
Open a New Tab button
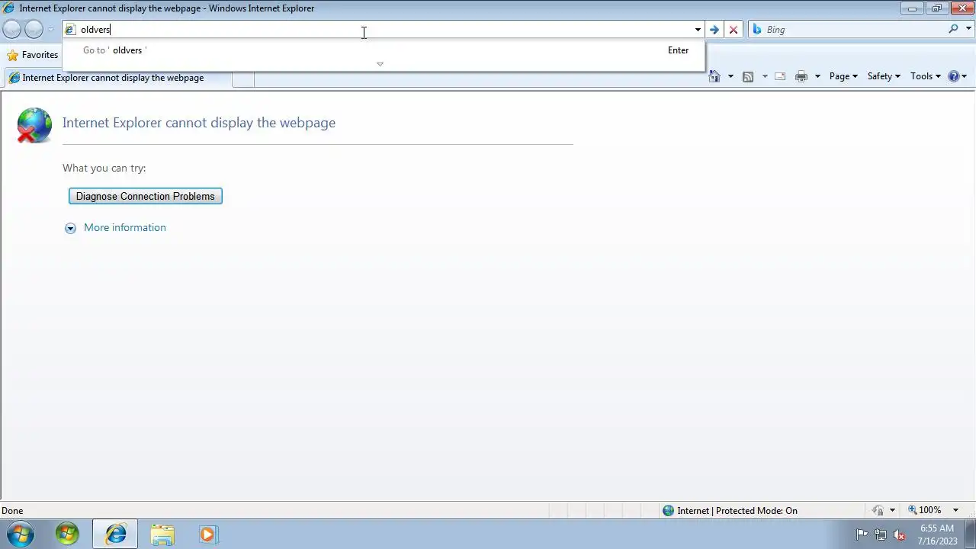click(x=242, y=79)
